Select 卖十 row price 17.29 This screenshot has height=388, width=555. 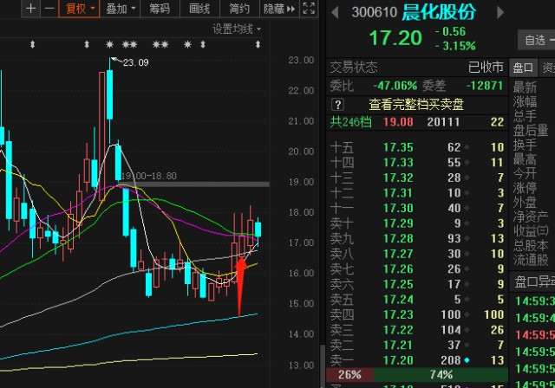coord(398,223)
